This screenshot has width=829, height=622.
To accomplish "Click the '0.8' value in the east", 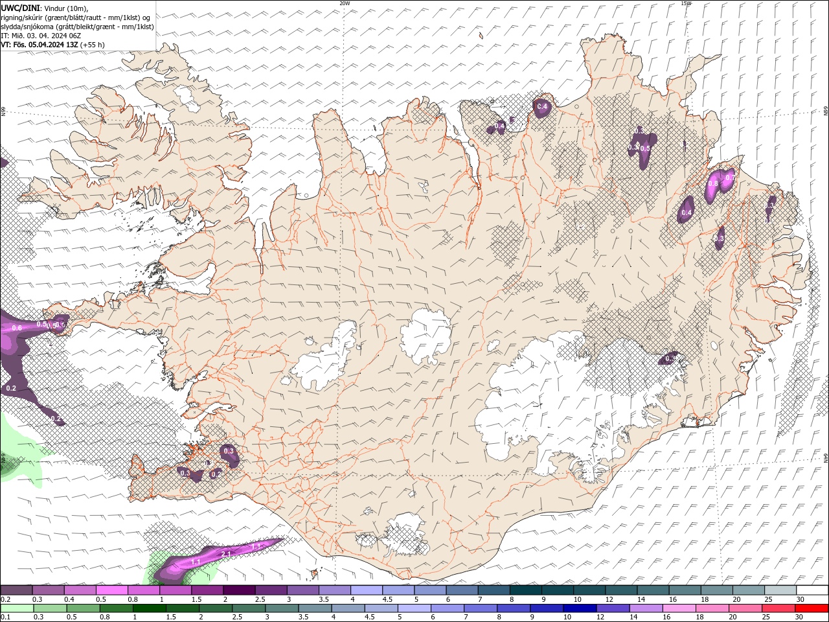I will pyautogui.click(x=713, y=184).
